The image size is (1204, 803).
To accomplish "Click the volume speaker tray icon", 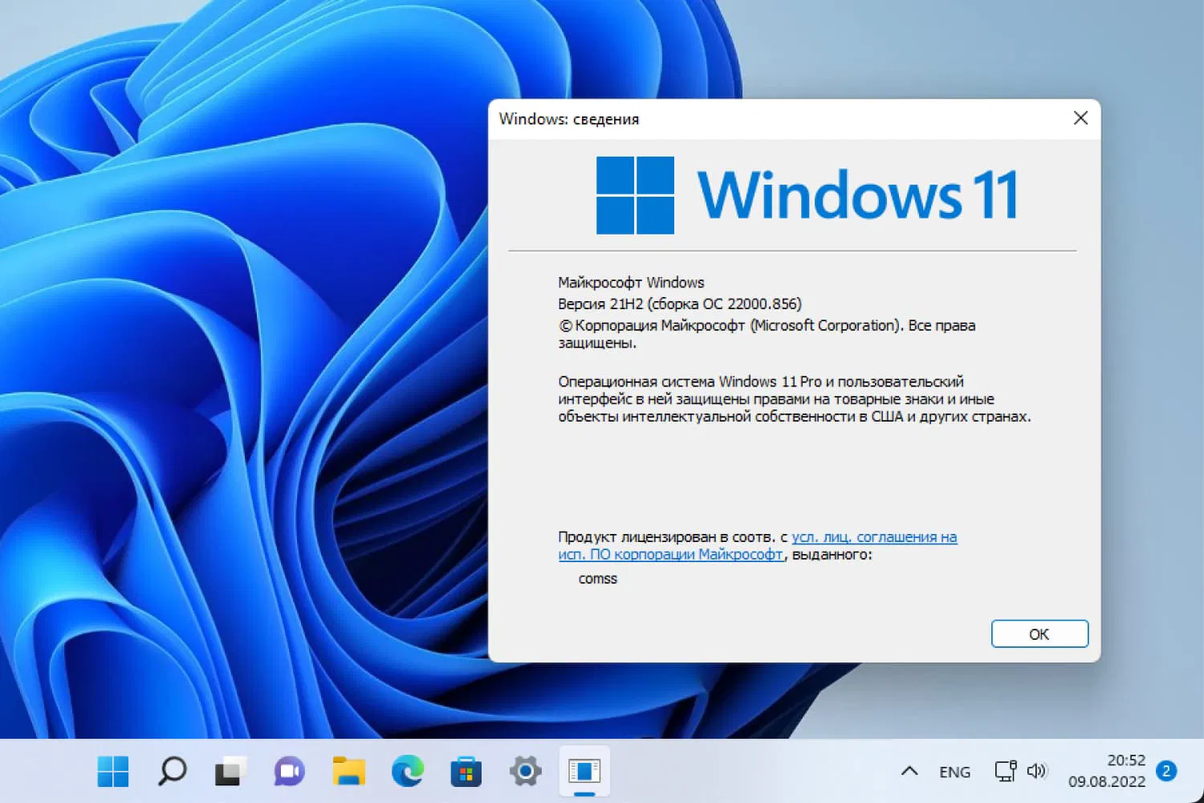I will click(x=1038, y=771).
